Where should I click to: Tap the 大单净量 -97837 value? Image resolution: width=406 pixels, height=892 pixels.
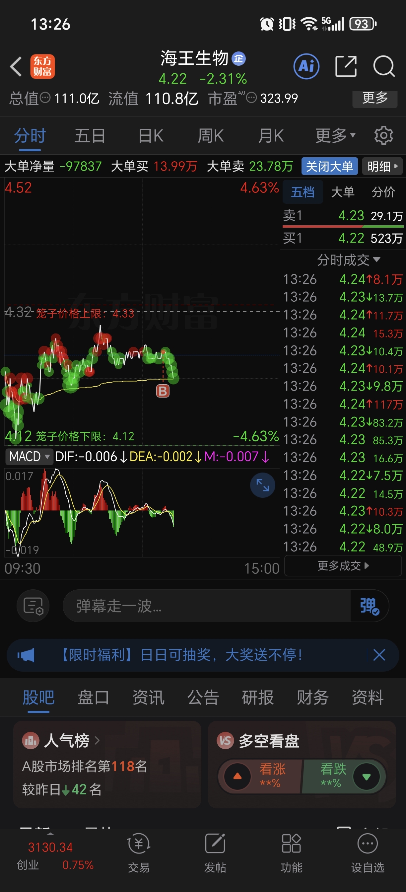click(x=81, y=166)
